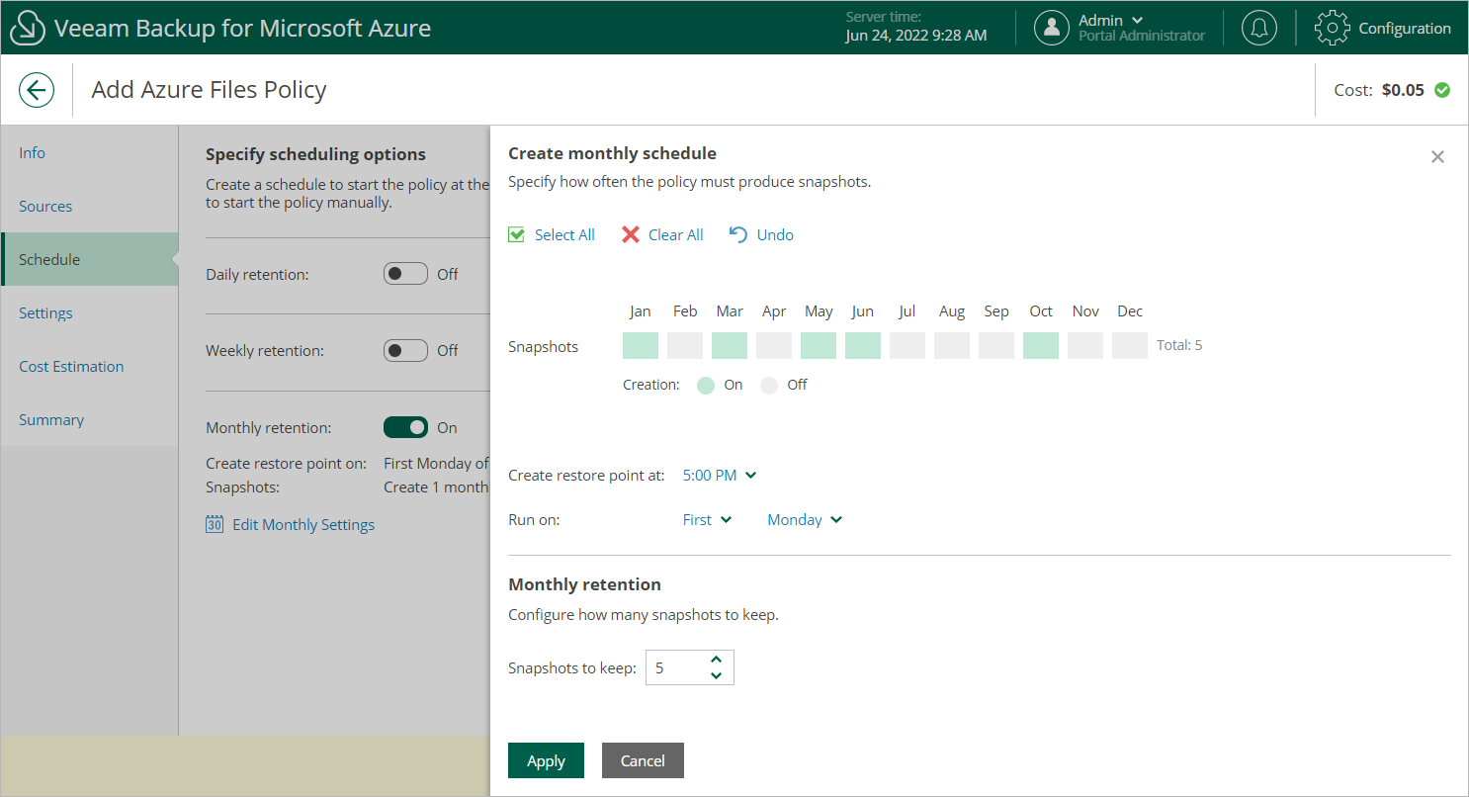The image size is (1469, 797).
Task: Click the Veeam logo icon
Action: click(28, 28)
